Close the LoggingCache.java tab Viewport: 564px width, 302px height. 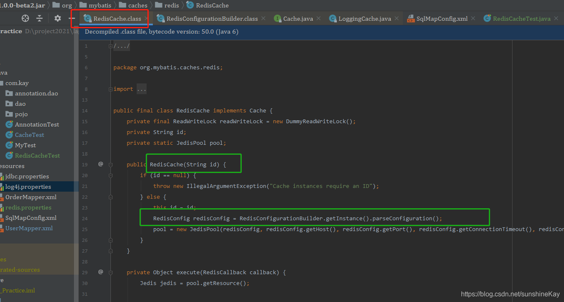pos(396,19)
